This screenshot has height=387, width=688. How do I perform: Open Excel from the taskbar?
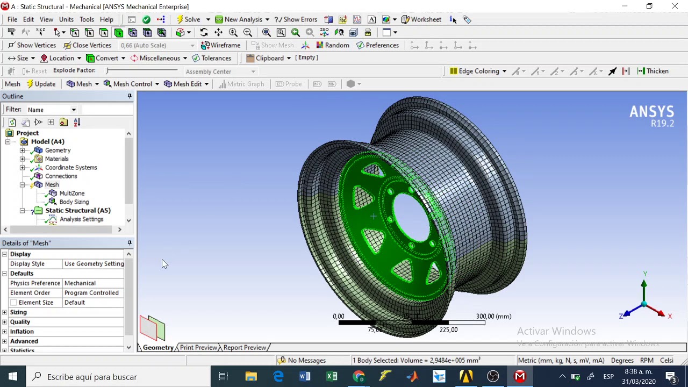332,377
